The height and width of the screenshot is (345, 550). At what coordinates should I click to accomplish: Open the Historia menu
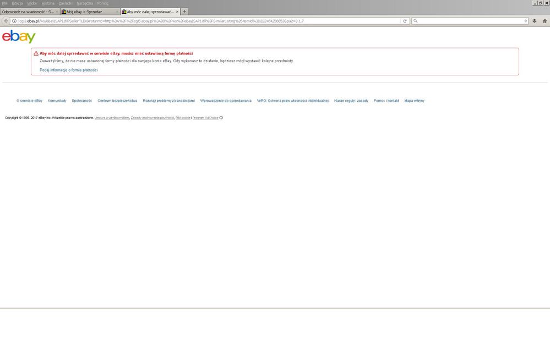[x=48, y=3]
